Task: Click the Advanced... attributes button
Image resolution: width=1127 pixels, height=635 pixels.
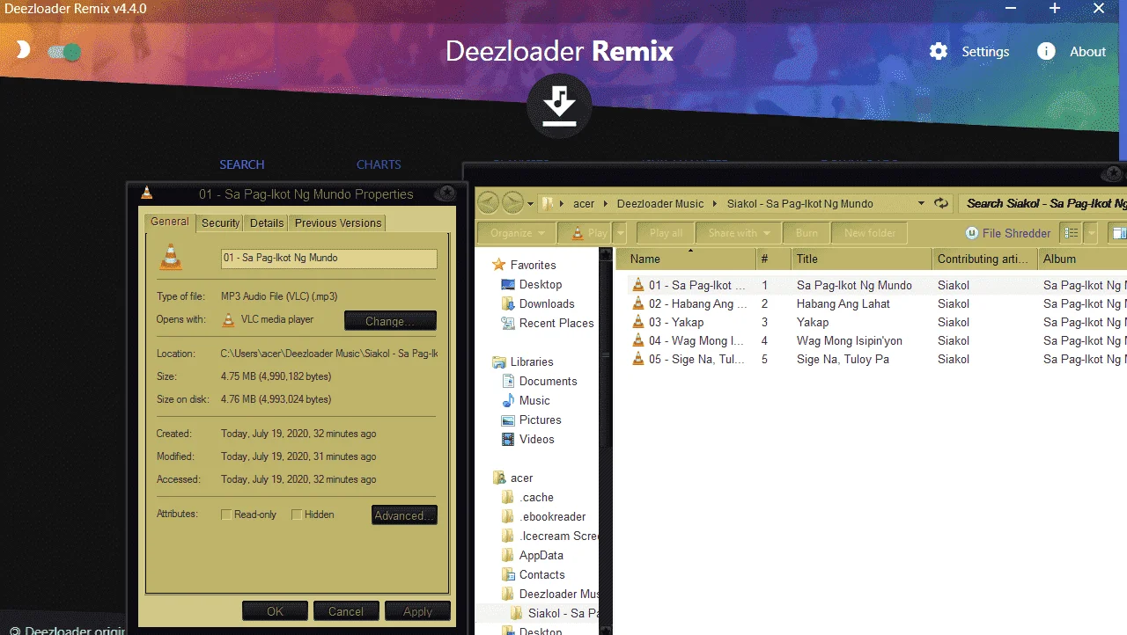Action: pos(404,515)
